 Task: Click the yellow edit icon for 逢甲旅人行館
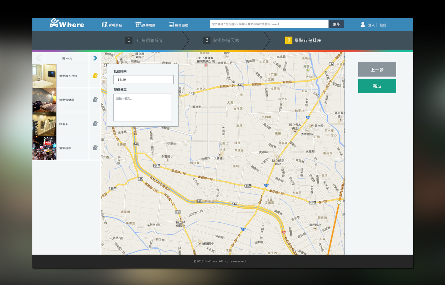(95, 76)
